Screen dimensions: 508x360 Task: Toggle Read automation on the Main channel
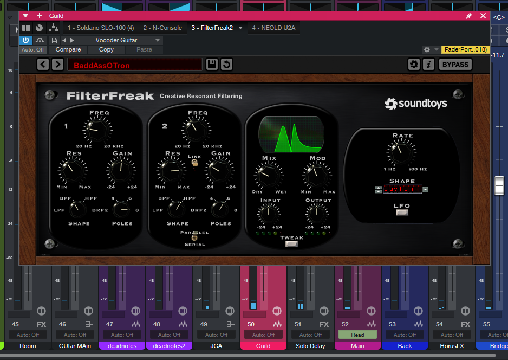click(x=357, y=335)
